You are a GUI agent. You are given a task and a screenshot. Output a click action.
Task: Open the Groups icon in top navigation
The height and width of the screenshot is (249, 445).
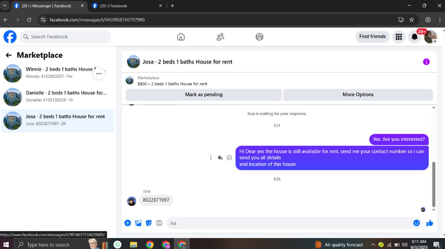coord(259,37)
